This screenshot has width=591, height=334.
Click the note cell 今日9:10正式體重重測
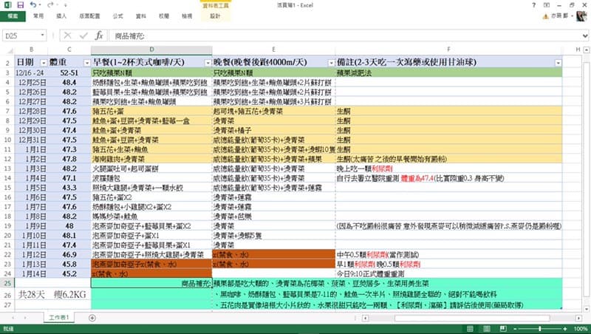(448, 273)
